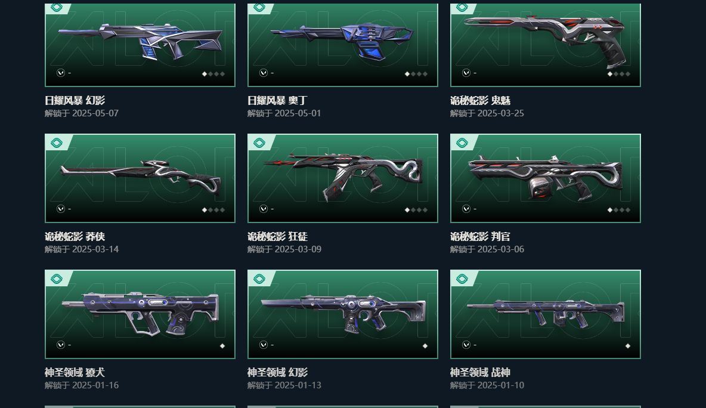The height and width of the screenshot is (408, 706).
Task: Click the 神圣领域 幻影 skin name
Action: tap(277, 372)
